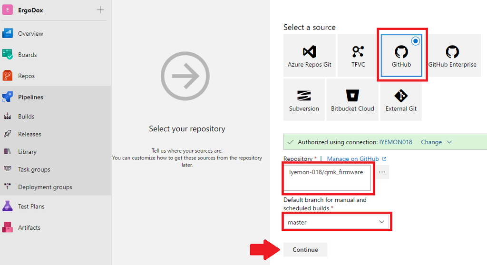Click the Pipelines rocket icon

[8, 97]
